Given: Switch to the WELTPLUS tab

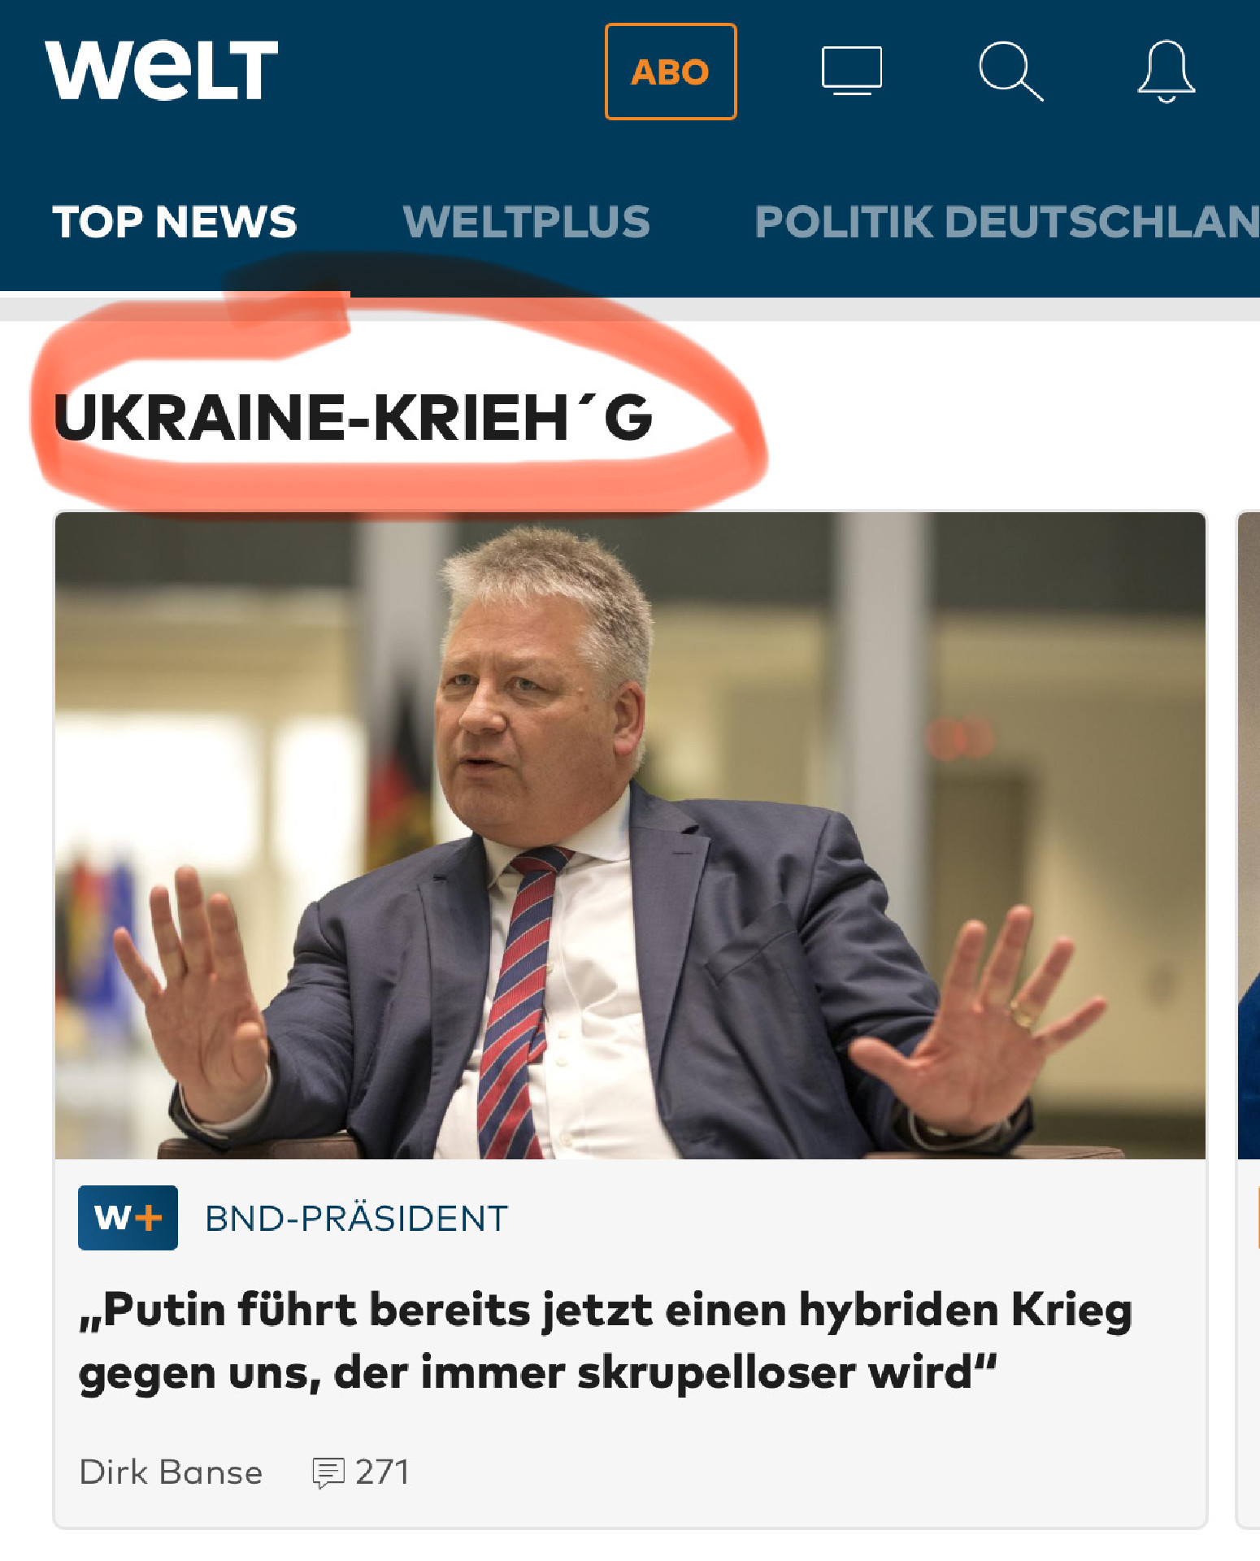Looking at the screenshot, I should coord(527,221).
